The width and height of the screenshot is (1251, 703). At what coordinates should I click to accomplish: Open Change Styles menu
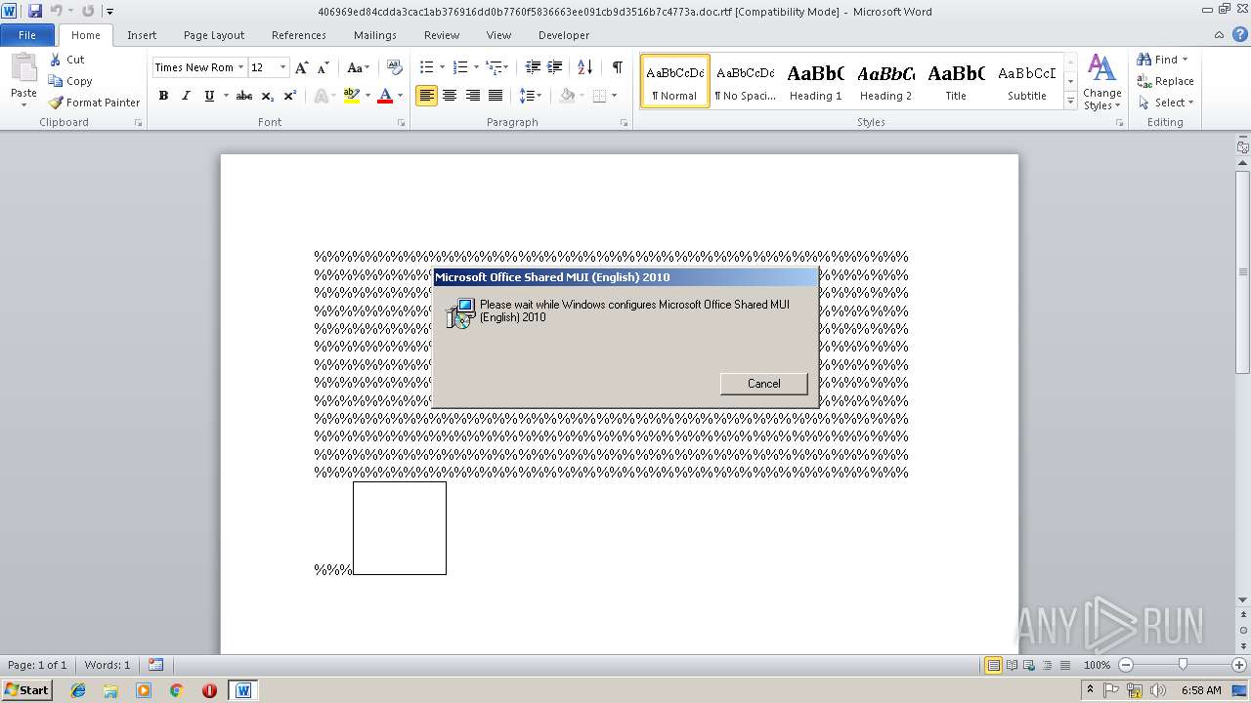point(1101,82)
